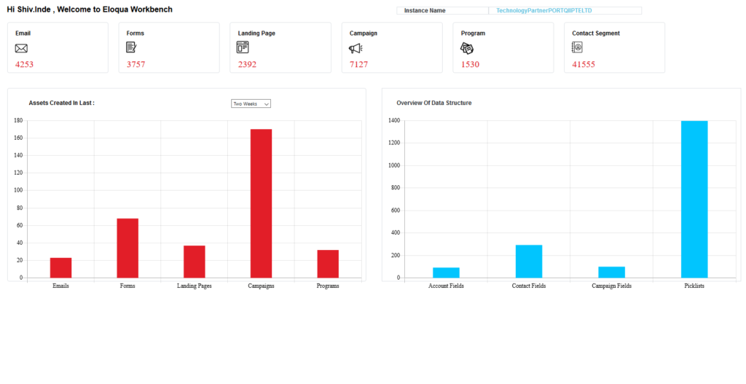Click the Campaign card title
The width and height of the screenshot is (746, 384).
pos(364,34)
